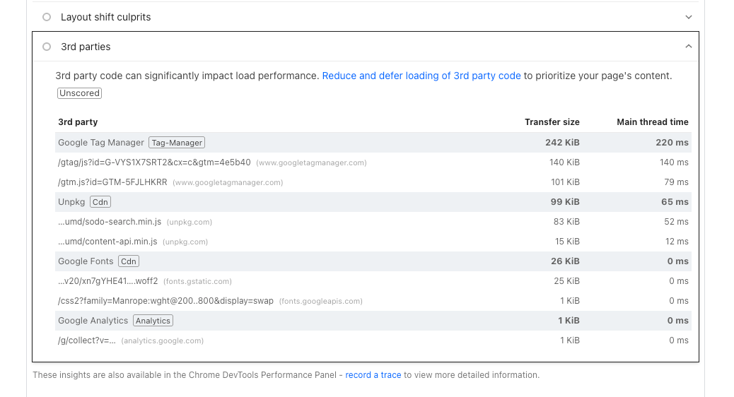Click the Analytics badge beside Google Analytics
Viewport: 734px width, 397px height.
point(153,321)
